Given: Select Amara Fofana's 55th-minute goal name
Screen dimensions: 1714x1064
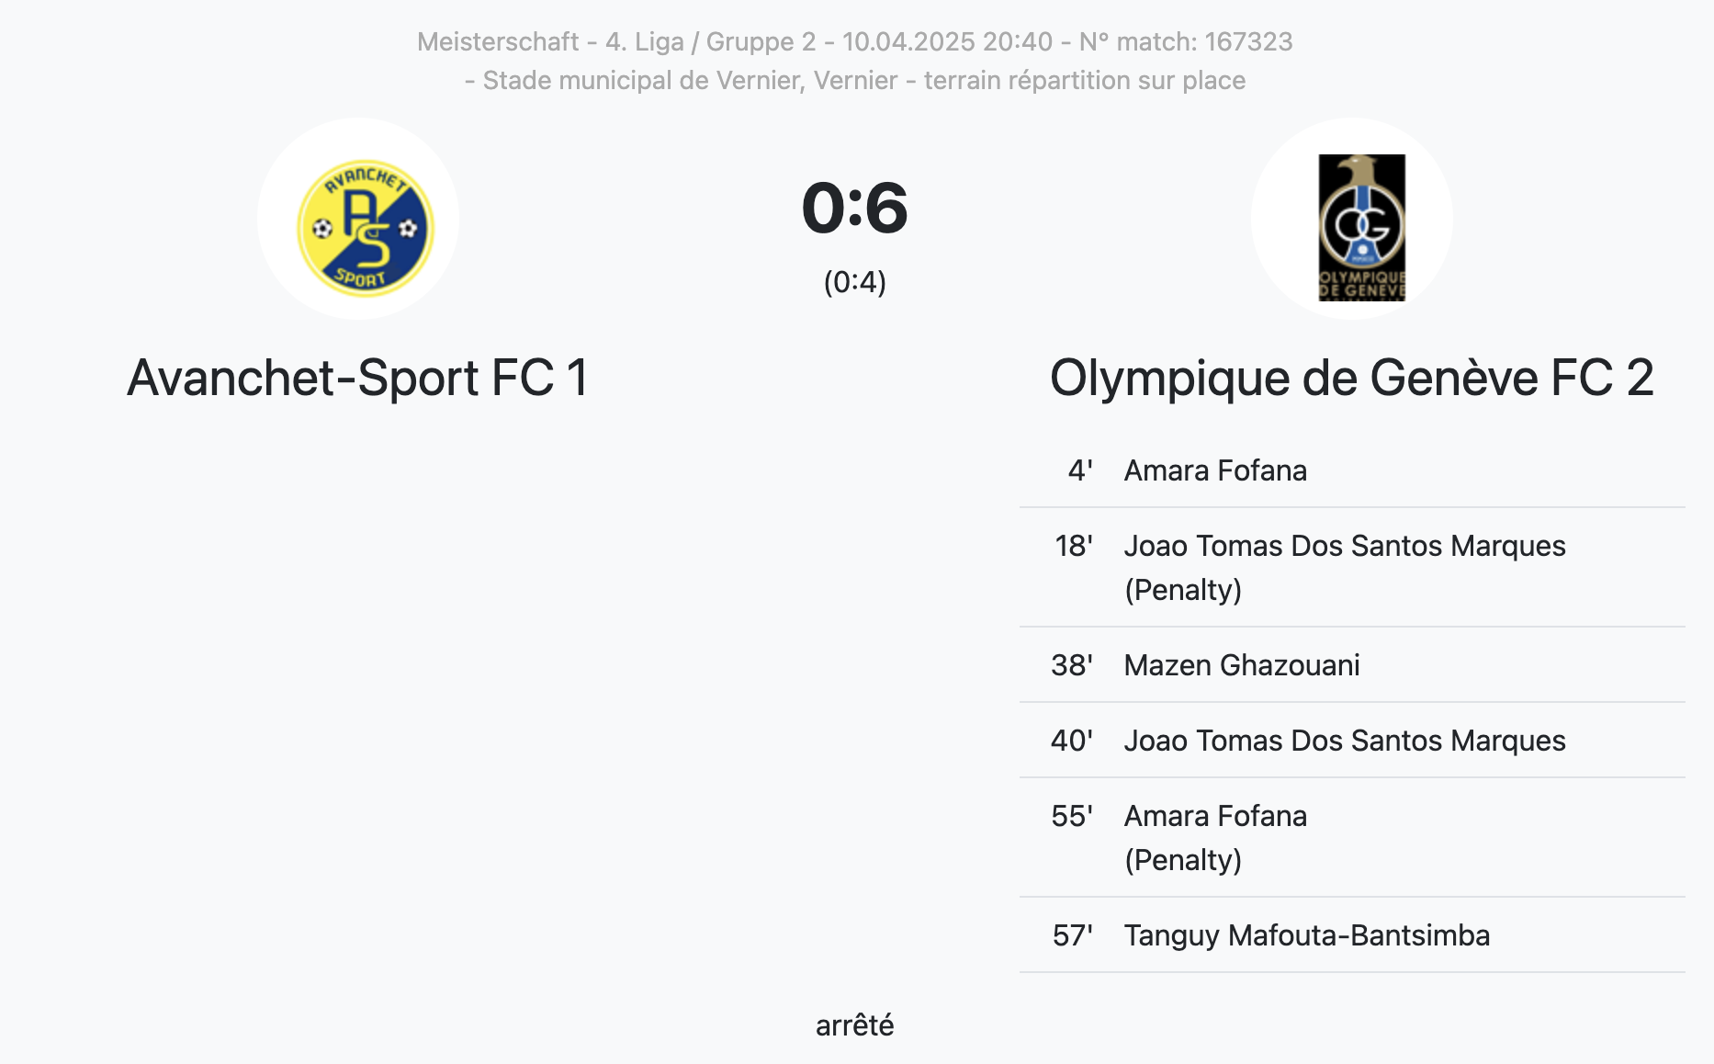Looking at the screenshot, I should (x=1214, y=816).
